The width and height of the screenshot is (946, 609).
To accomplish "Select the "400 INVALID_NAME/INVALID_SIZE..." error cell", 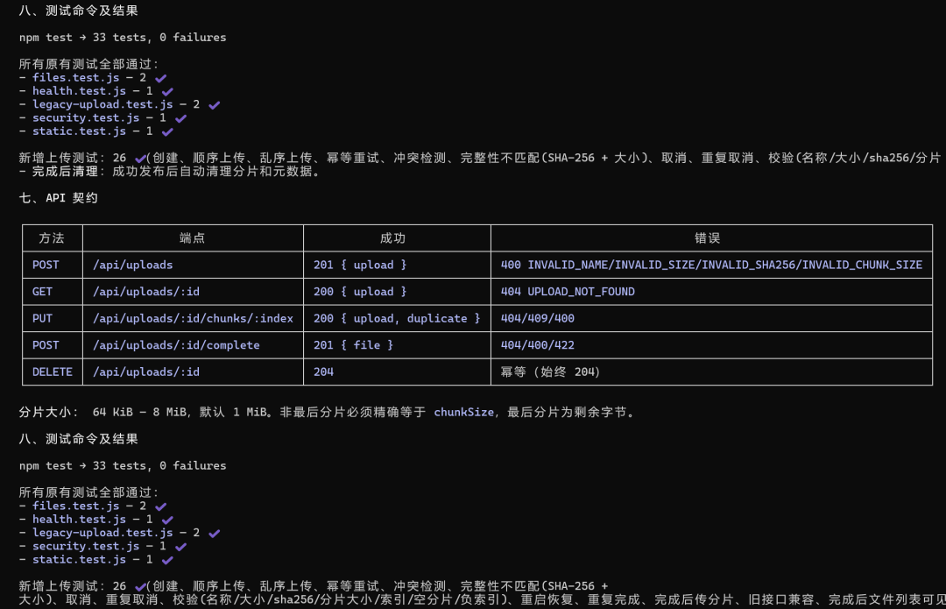I will pyautogui.click(x=711, y=265).
